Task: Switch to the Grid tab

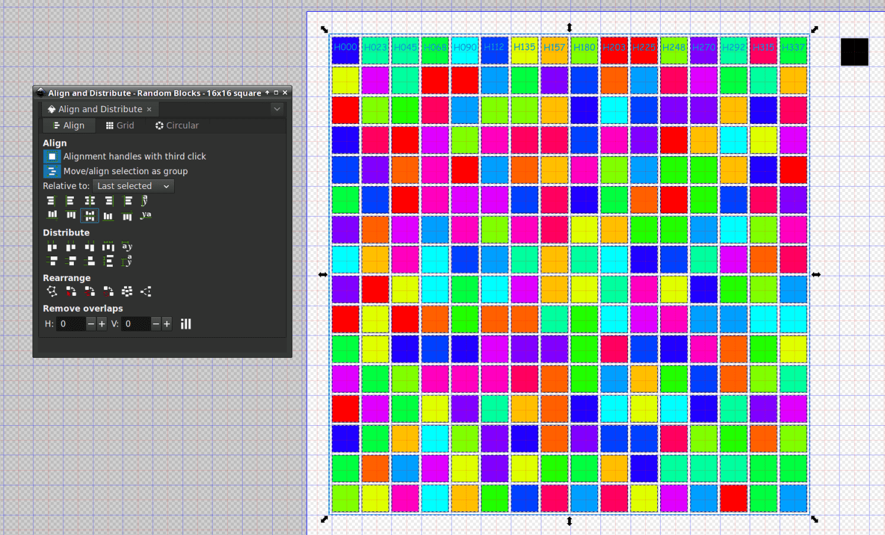Action: point(120,125)
